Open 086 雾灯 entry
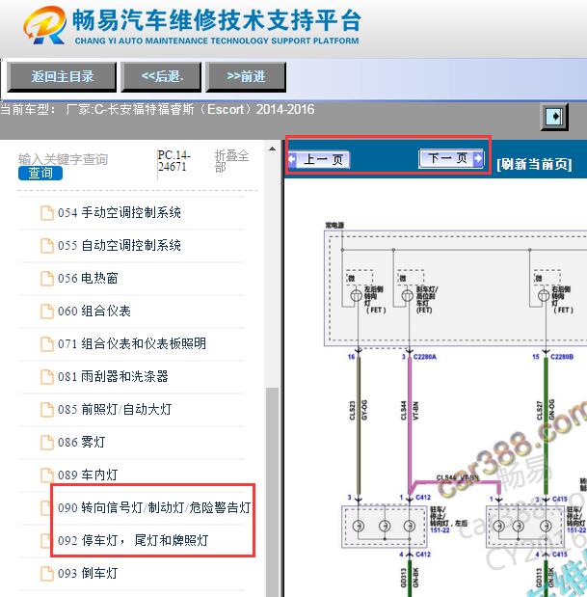Screen dimensions: 587x597 [81, 442]
